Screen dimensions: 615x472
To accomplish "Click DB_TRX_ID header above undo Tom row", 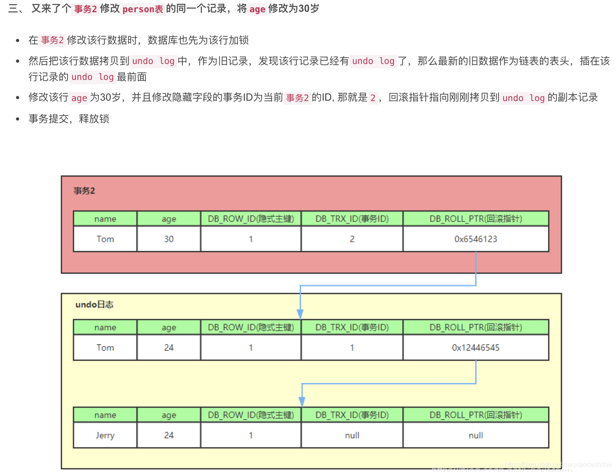I will [x=352, y=327].
